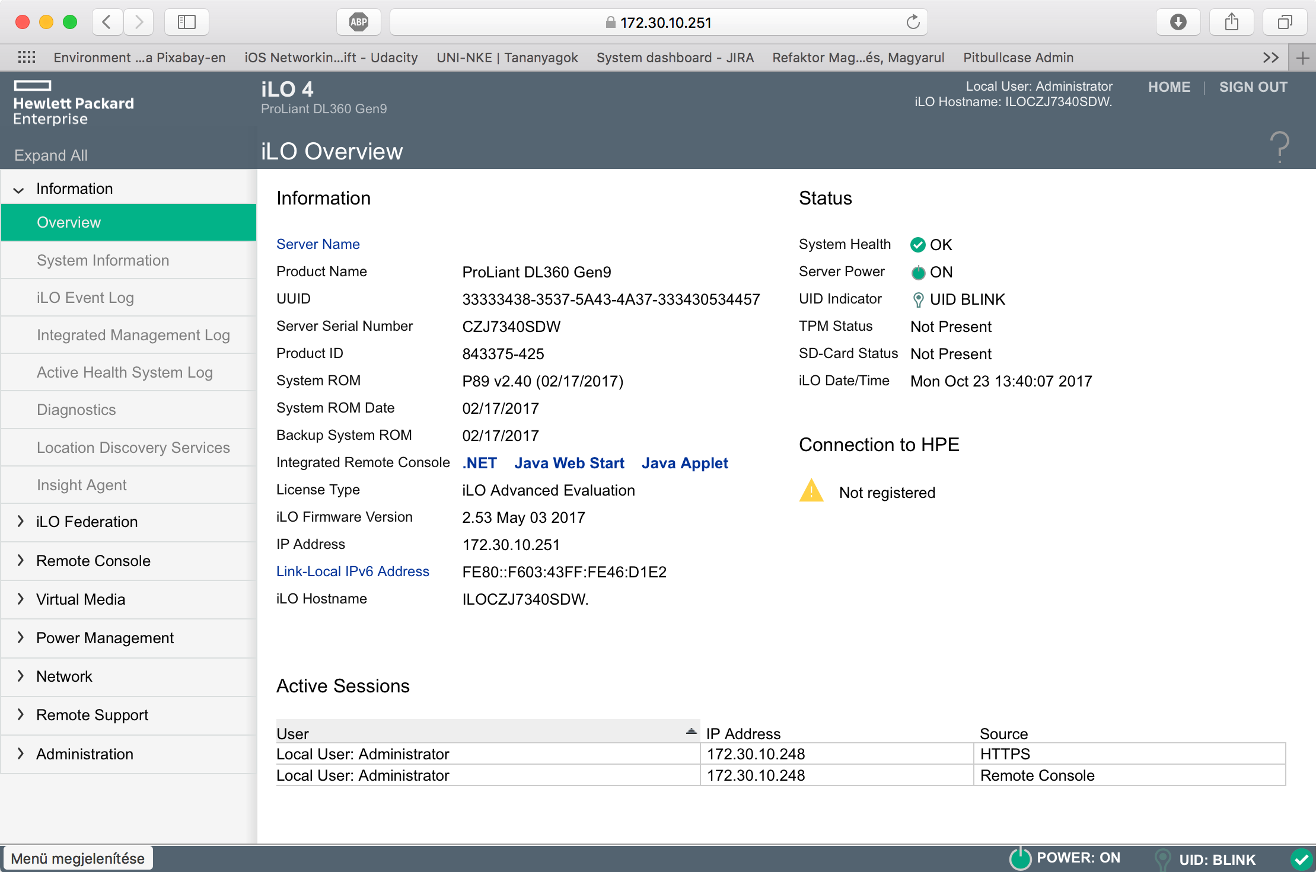The width and height of the screenshot is (1316, 872).
Task: Show more bookmarks with double chevron
Action: (x=1270, y=58)
